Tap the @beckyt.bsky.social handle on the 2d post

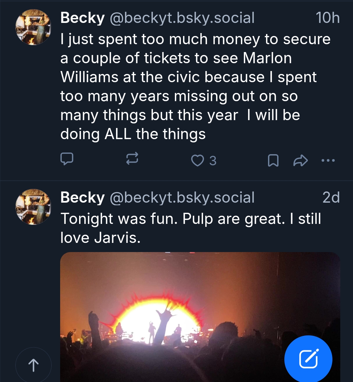182,197
